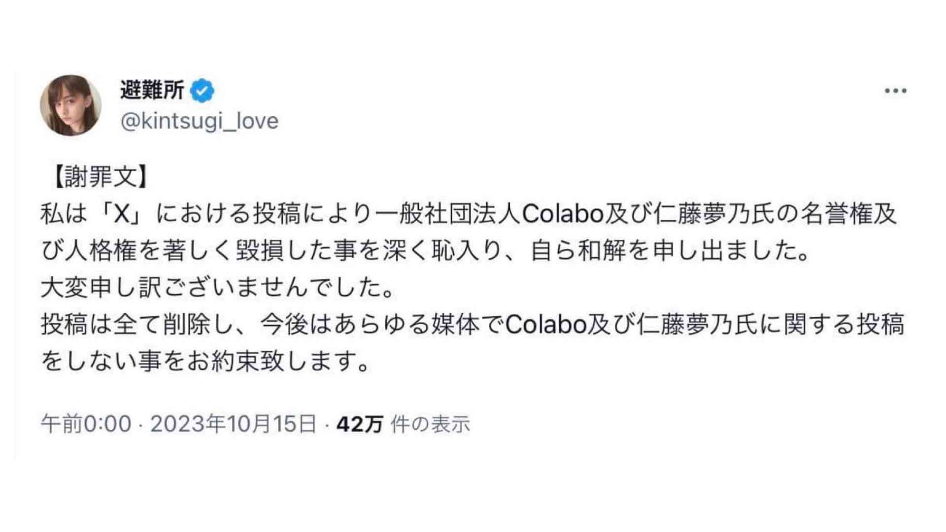Click Colabo after あらゆる媒体で

[x=546, y=325]
